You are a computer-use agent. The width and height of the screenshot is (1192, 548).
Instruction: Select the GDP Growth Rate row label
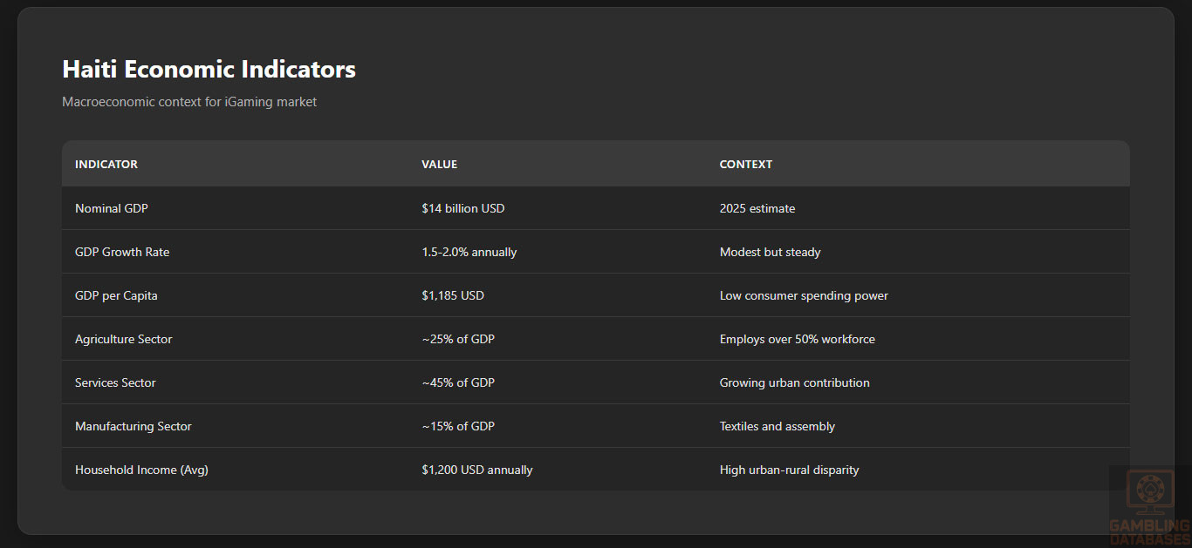122,253
